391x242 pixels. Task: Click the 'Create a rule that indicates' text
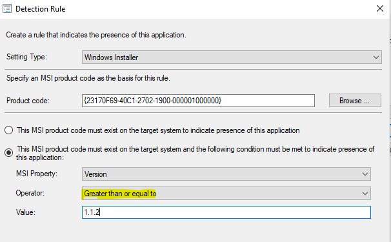pos(96,35)
